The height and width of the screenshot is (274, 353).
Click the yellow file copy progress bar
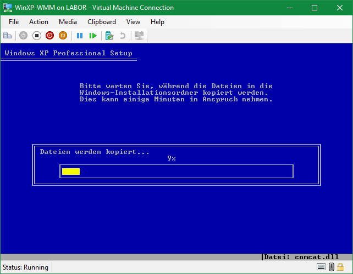tap(71, 172)
